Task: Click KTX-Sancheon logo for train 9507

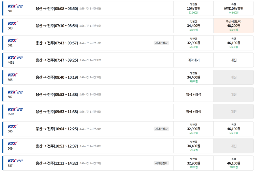Action: (x=15, y=109)
